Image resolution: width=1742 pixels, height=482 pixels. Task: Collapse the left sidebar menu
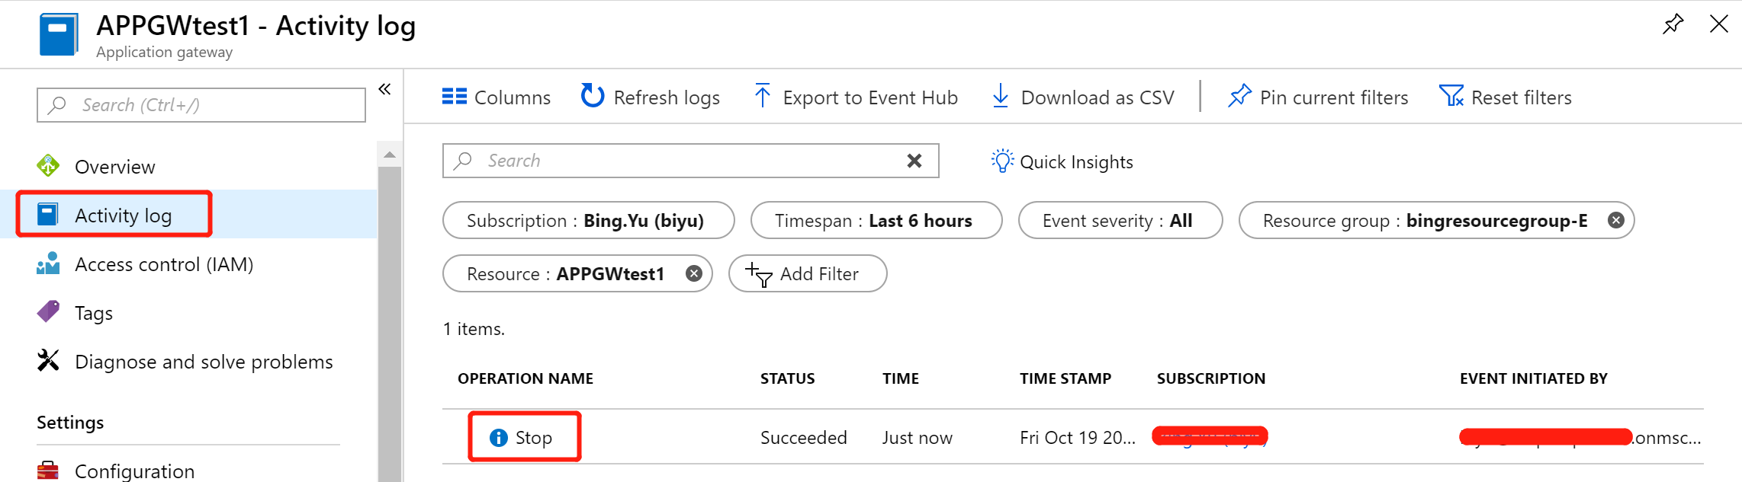384,89
